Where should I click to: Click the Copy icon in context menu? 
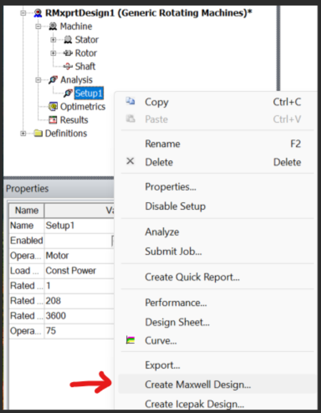point(131,102)
